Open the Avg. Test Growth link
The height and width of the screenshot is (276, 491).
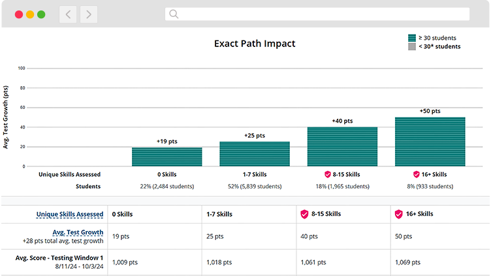77,232
